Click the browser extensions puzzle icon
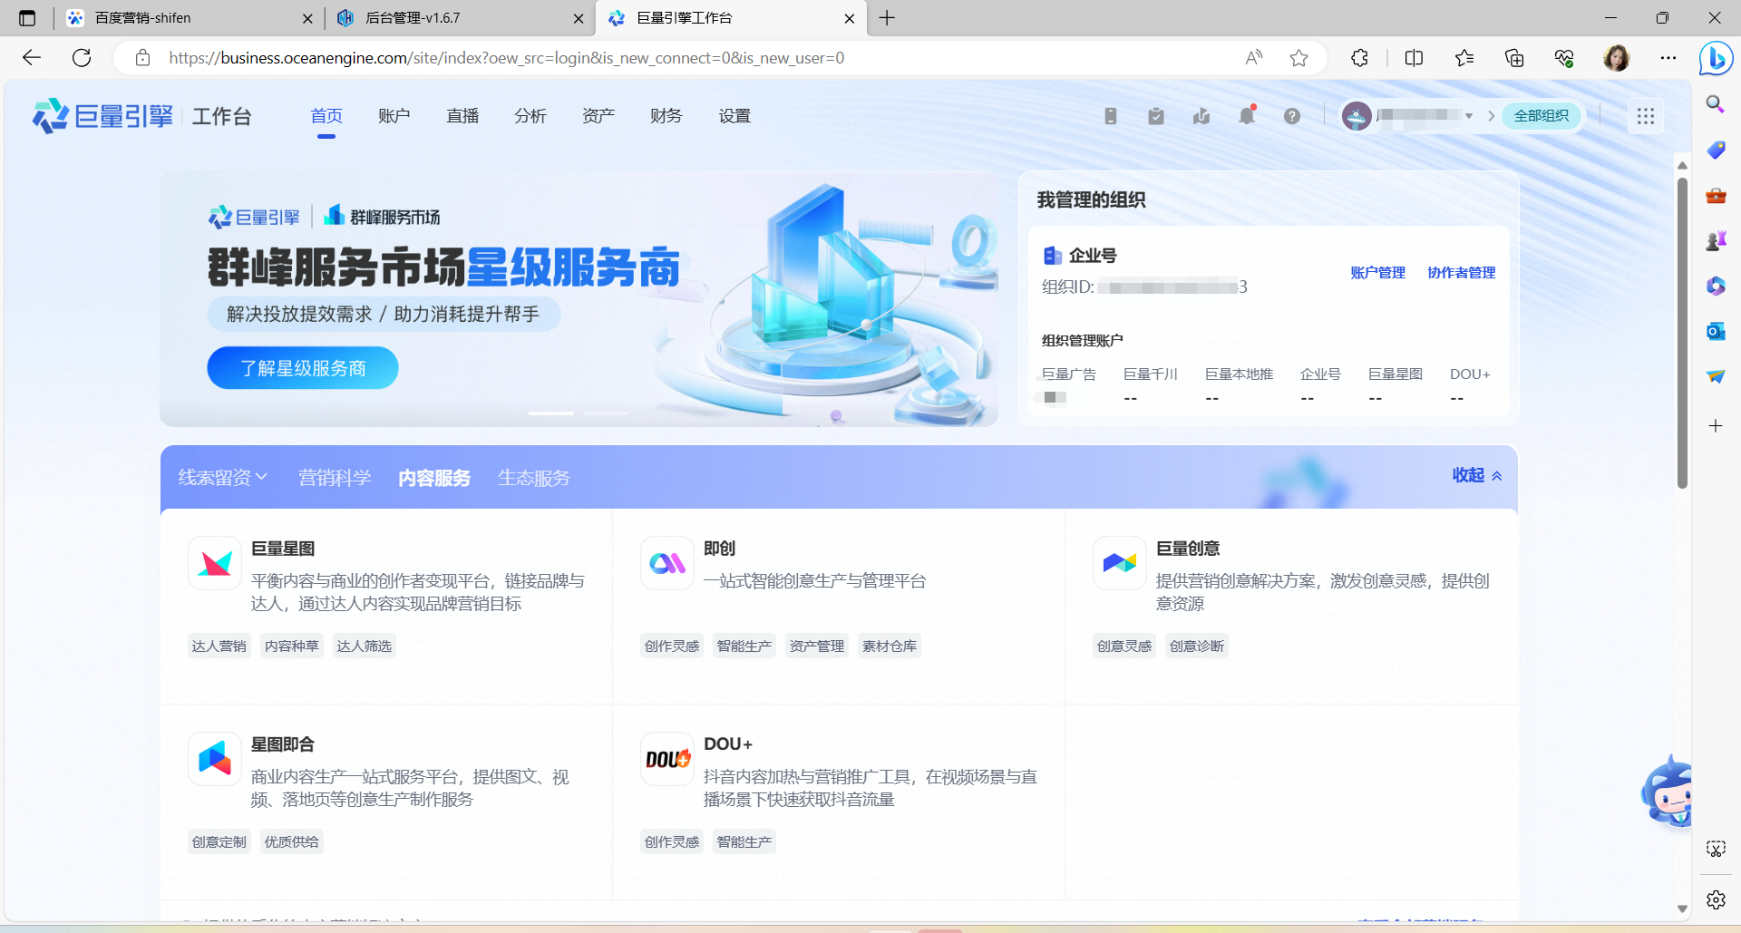Screen dimensions: 1741x933 (1359, 58)
